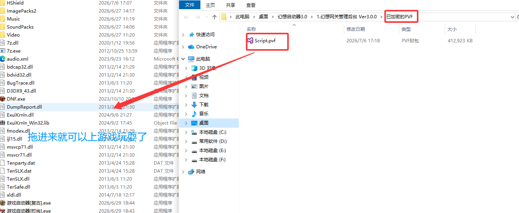Click the 音乐 music note icon
Image resolution: width=519 pixels, height=213 pixels.
point(194,114)
